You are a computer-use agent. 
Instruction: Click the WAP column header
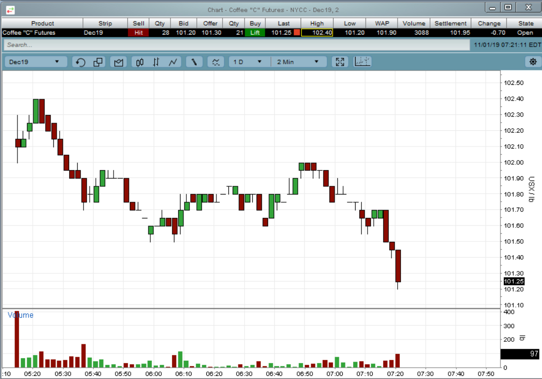[382, 24]
